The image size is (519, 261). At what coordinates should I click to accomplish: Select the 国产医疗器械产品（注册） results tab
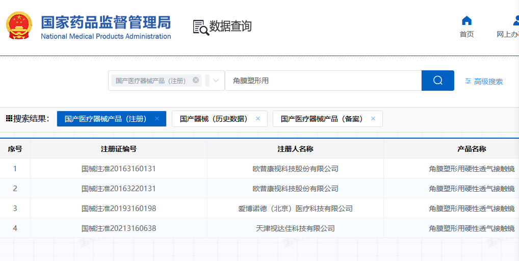106,119
